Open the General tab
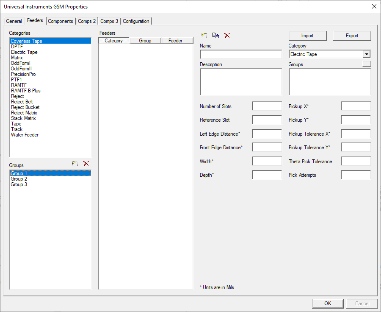The width and height of the screenshot is (381, 312). [14, 21]
